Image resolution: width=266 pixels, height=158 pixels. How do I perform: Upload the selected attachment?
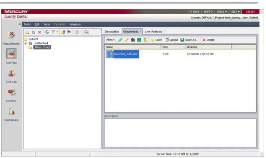(171, 40)
